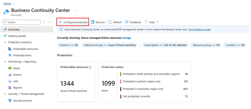
Task: Open the Solution == All filter
Action: point(68,45)
